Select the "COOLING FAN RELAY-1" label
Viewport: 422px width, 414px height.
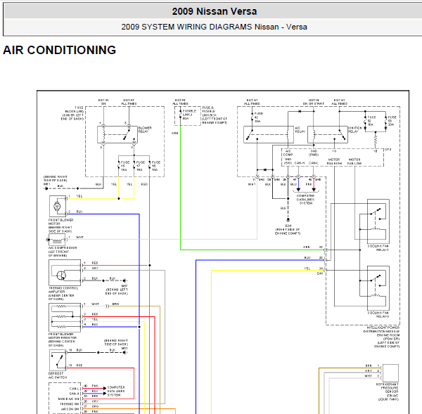point(378,247)
